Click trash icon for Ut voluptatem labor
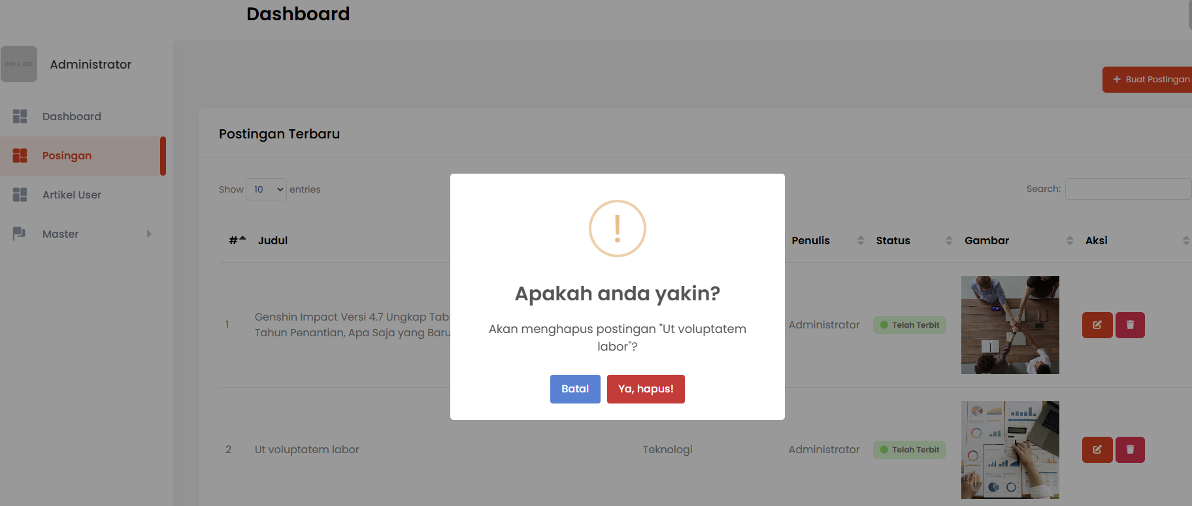 (1130, 450)
